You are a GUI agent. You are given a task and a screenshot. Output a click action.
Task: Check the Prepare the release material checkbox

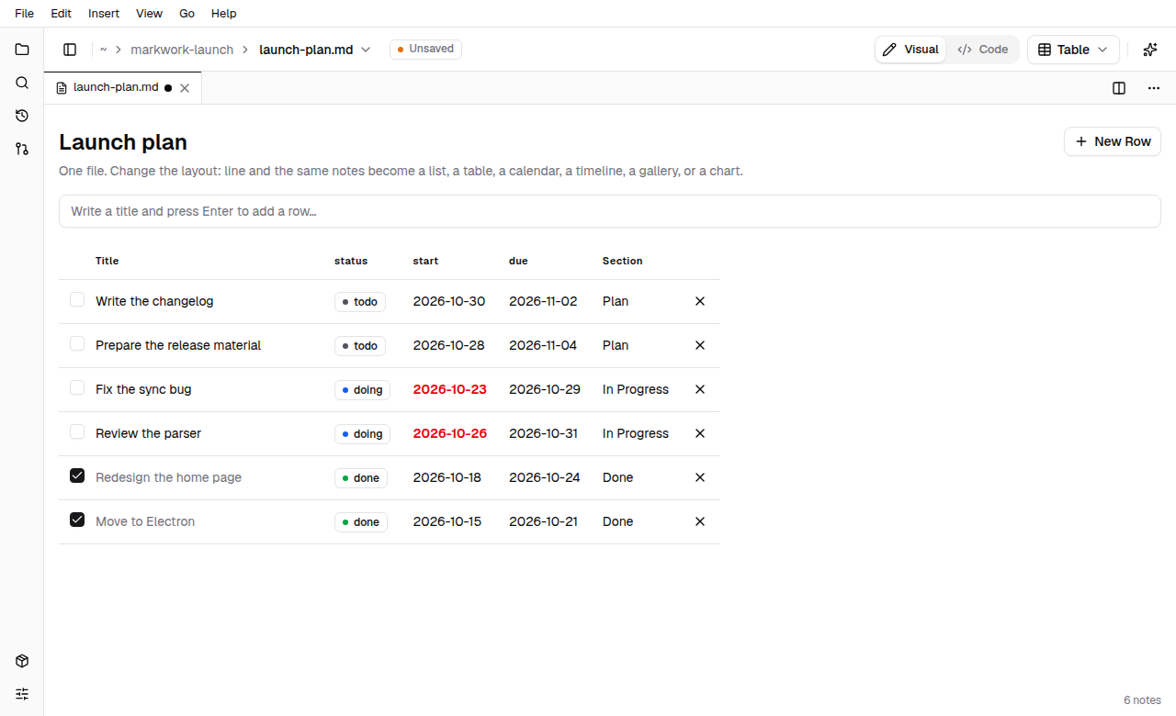point(77,343)
